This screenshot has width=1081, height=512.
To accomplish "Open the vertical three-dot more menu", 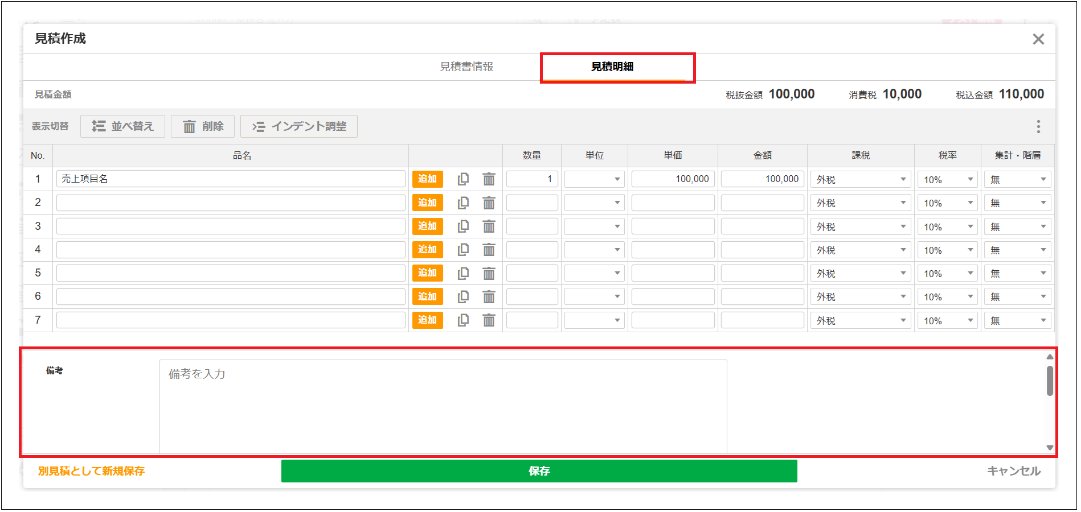I will point(1038,126).
